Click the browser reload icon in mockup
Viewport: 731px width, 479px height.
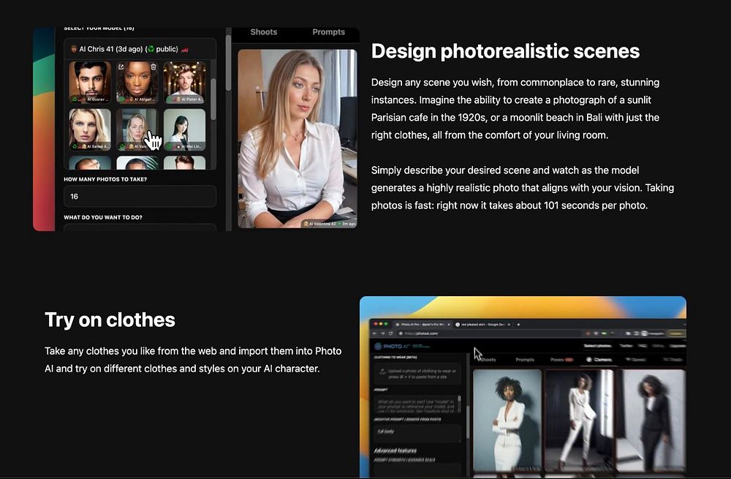[x=390, y=333]
